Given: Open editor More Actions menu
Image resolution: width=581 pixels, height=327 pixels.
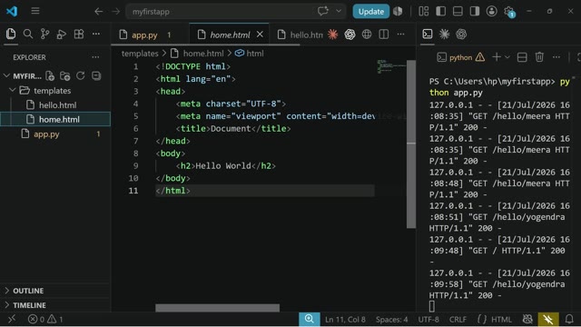Looking at the screenshot, I should 400,35.
